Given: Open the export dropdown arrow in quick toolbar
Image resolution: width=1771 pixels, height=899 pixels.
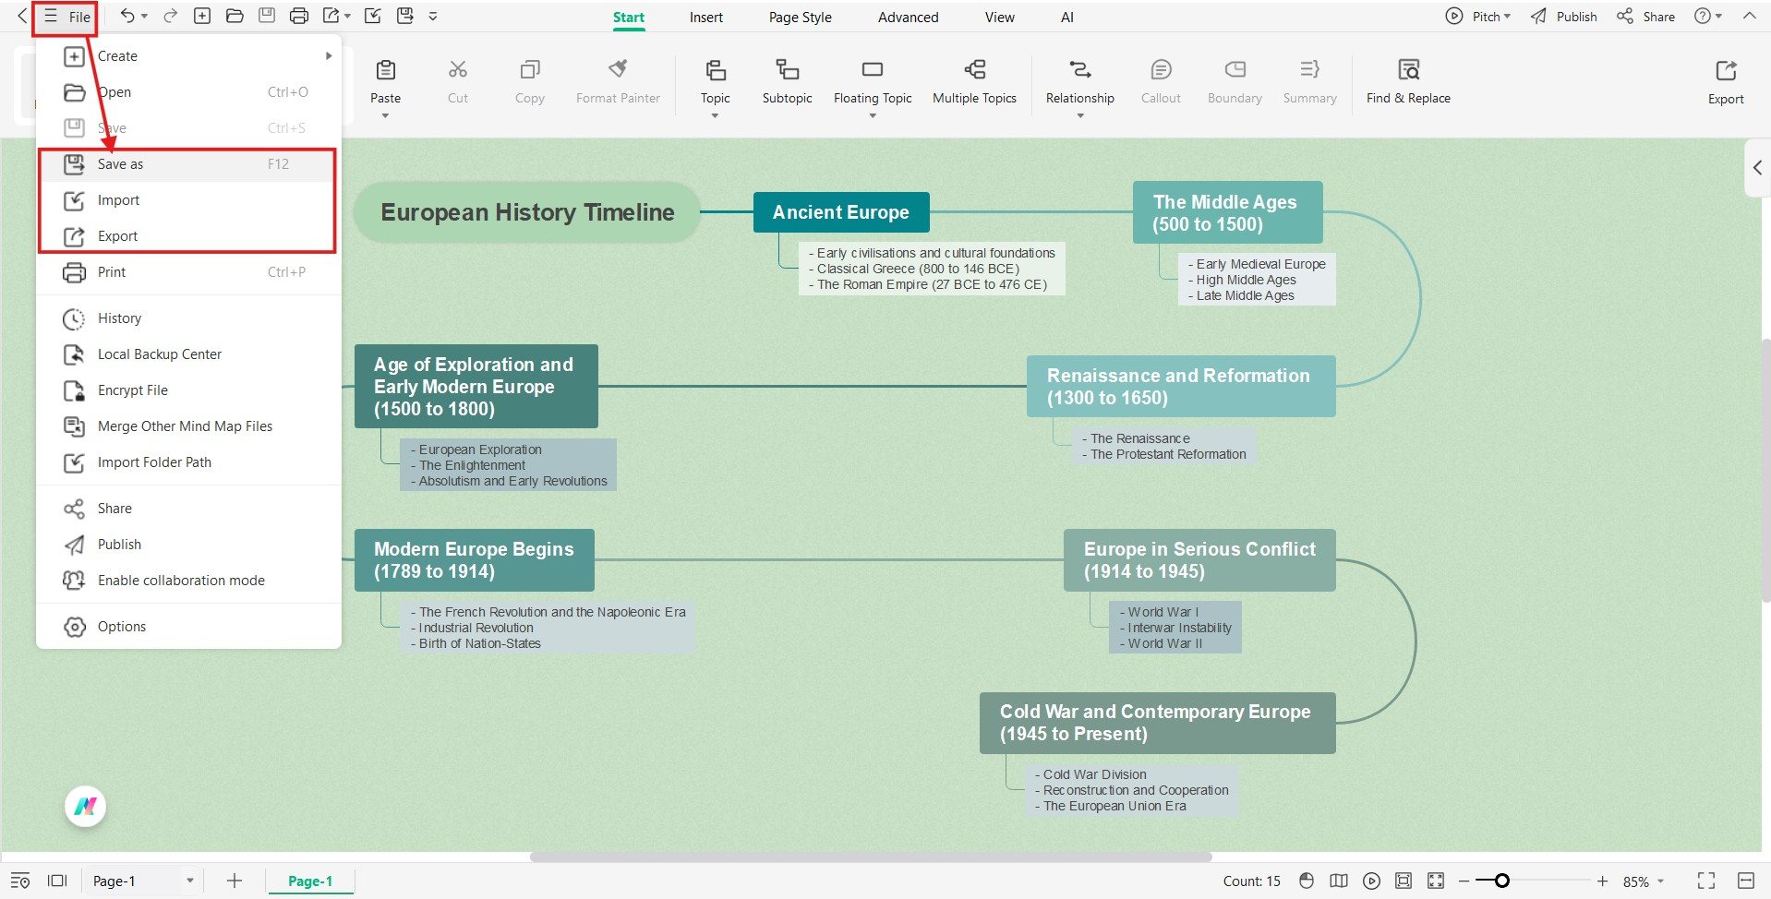Looking at the screenshot, I should pos(347,16).
